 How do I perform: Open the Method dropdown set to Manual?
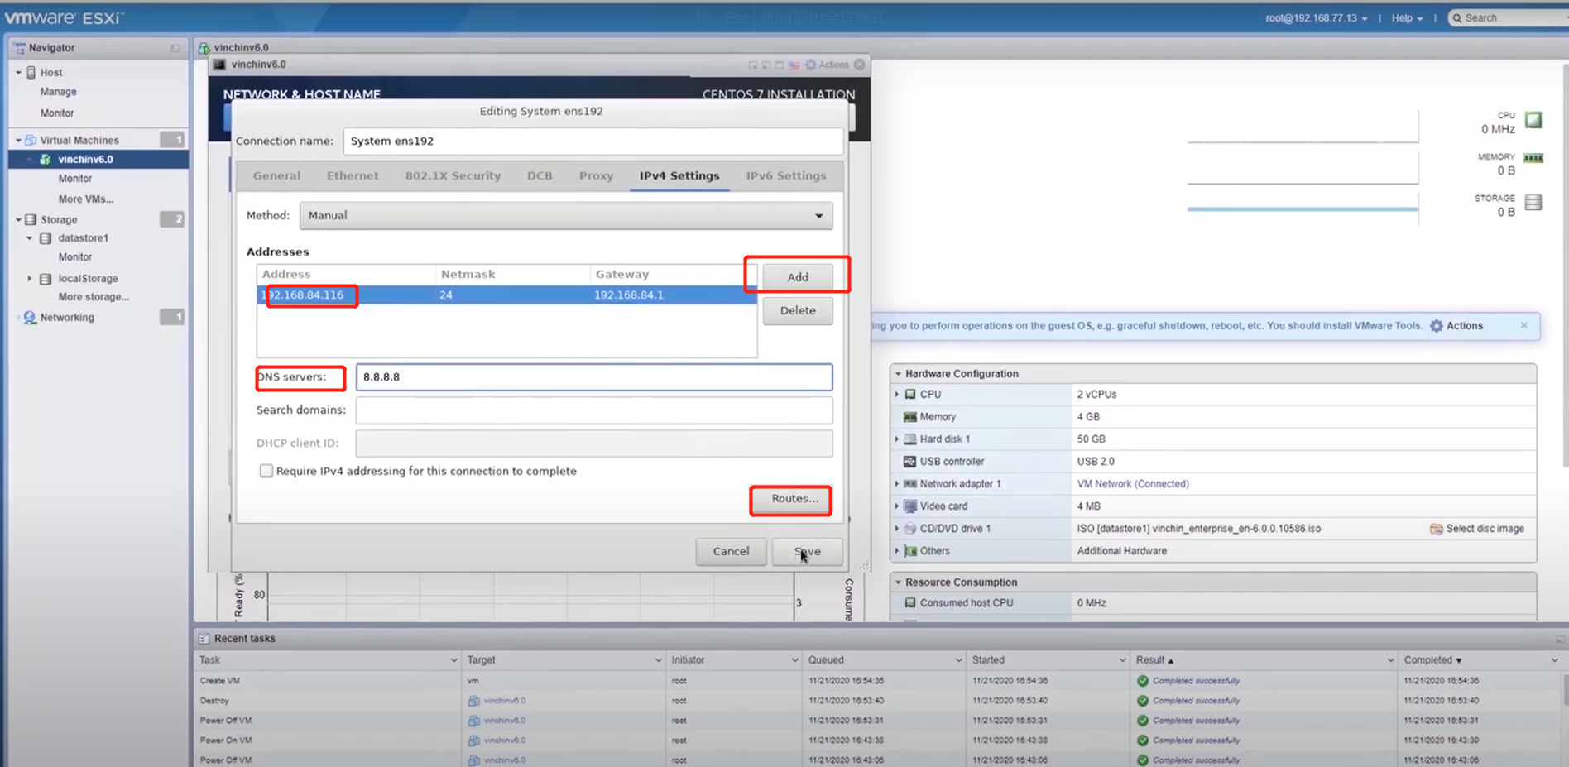pyautogui.click(x=566, y=215)
